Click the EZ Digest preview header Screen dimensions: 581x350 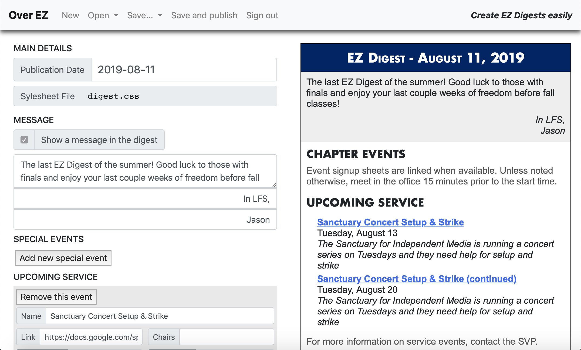(435, 58)
